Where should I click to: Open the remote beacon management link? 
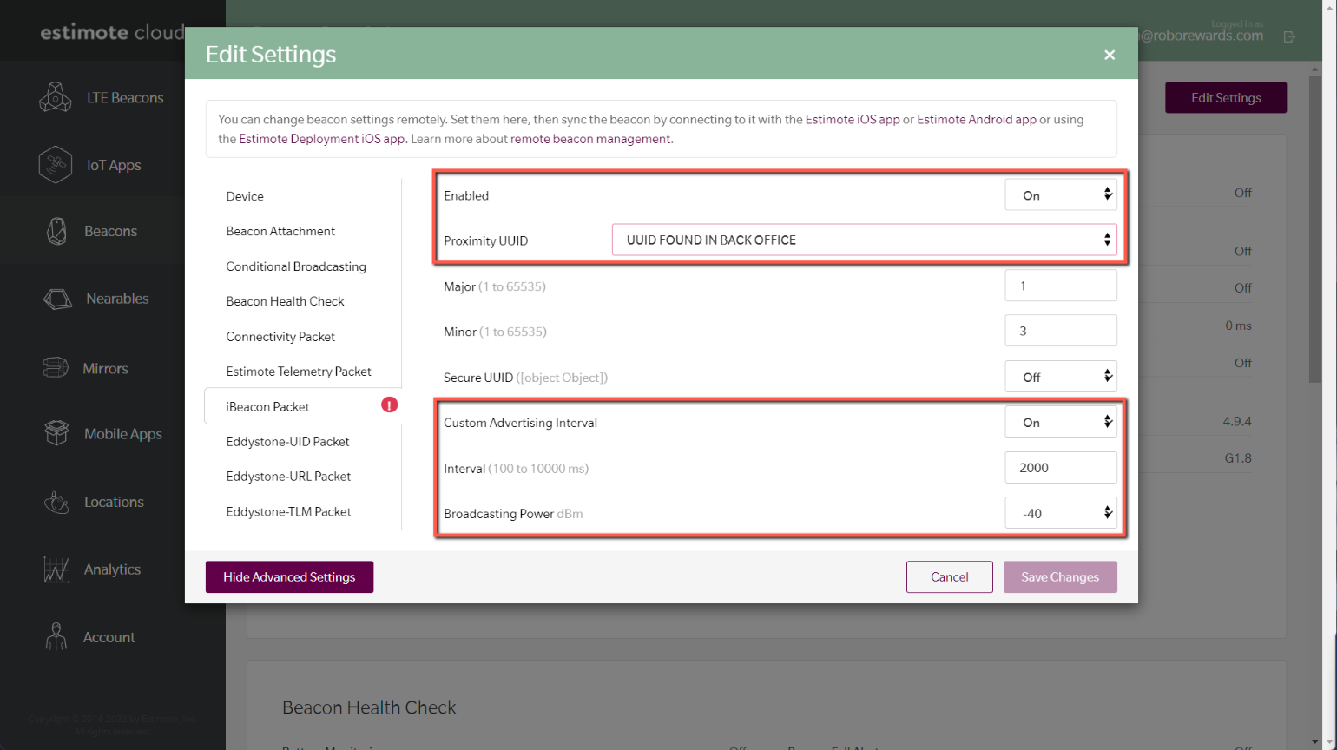[x=590, y=138]
